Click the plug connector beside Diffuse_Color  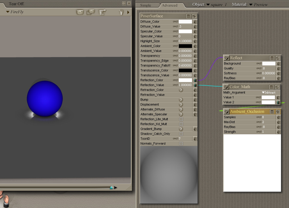point(195,22)
